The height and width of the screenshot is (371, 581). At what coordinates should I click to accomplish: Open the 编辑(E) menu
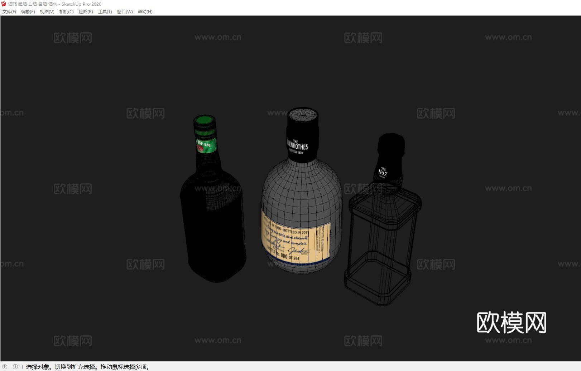(x=28, y=12)
